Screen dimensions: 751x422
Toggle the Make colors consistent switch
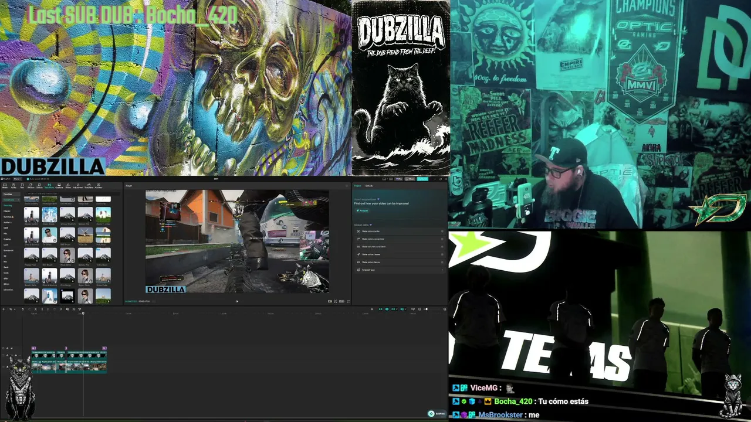(x=442, y=239)
